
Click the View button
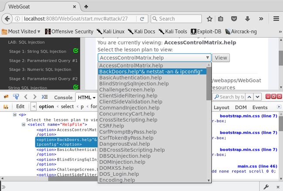pyautogui.click(x=221, y=58)
